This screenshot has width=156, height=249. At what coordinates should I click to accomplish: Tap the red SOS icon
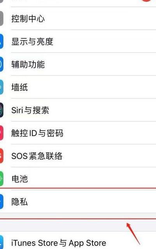(x=2, y=156)
